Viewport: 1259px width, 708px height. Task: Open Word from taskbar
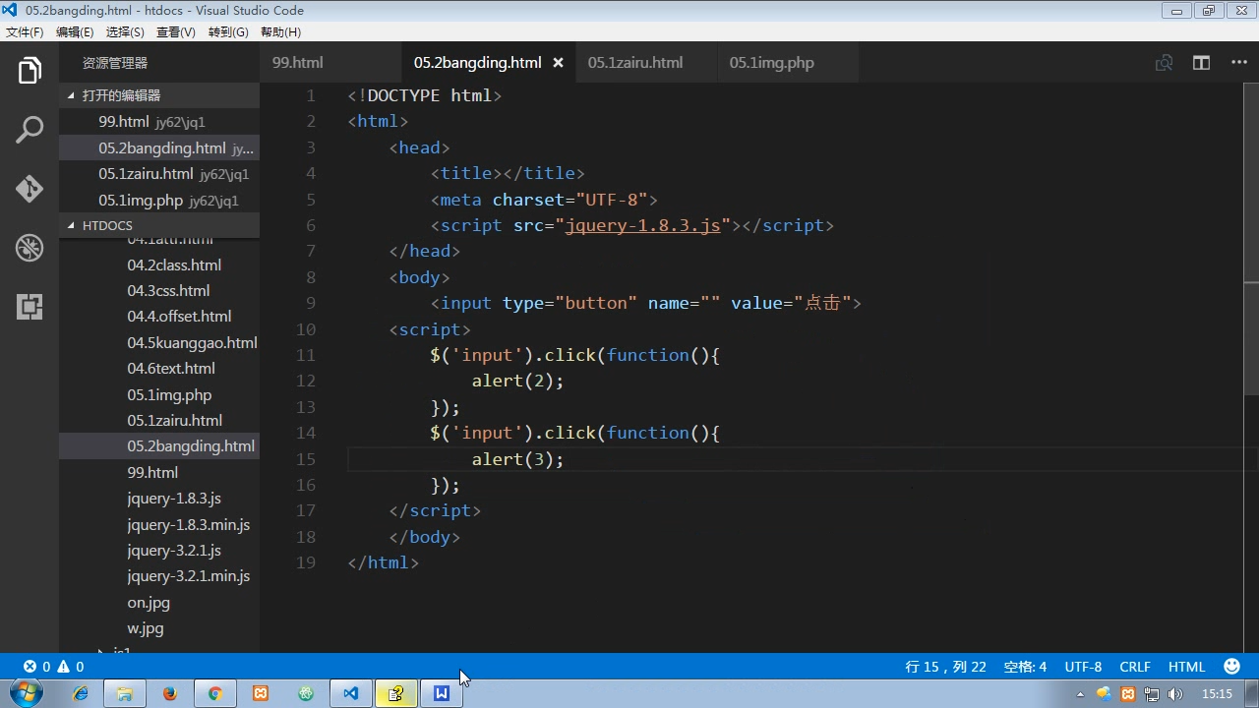click(x=442, y=693)
